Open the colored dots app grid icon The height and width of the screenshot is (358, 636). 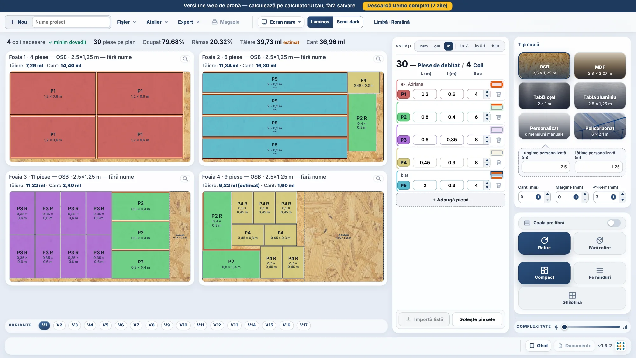[x=620, y=346]
